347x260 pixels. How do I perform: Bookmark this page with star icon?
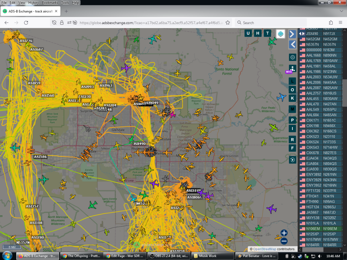[x=227, y=23]
